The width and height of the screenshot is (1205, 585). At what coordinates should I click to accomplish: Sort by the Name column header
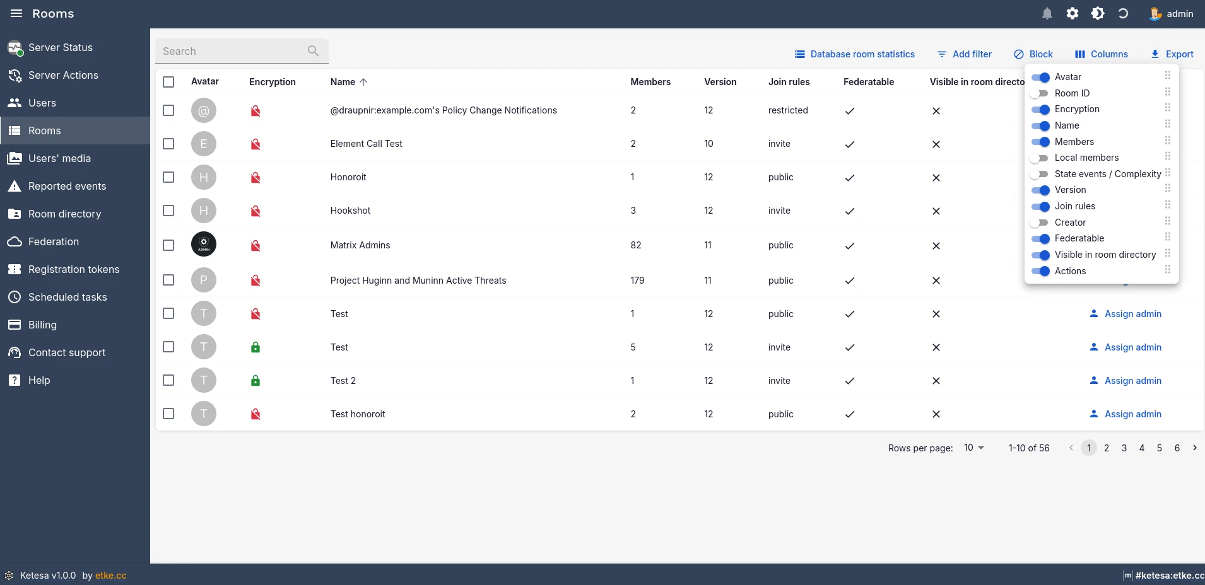[x=343, y=82]
